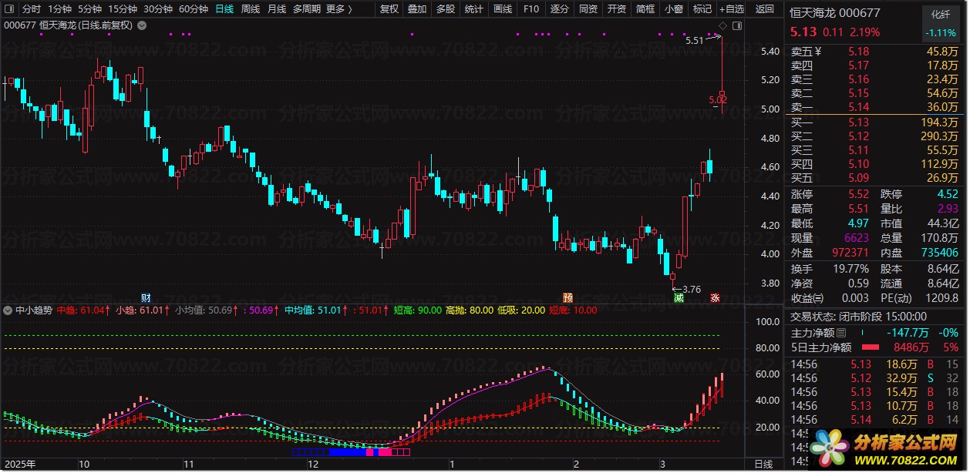Click the 14:56 trade row with 32.9万
The width and height of the screenshot is (970, 473).
[875, 378]
